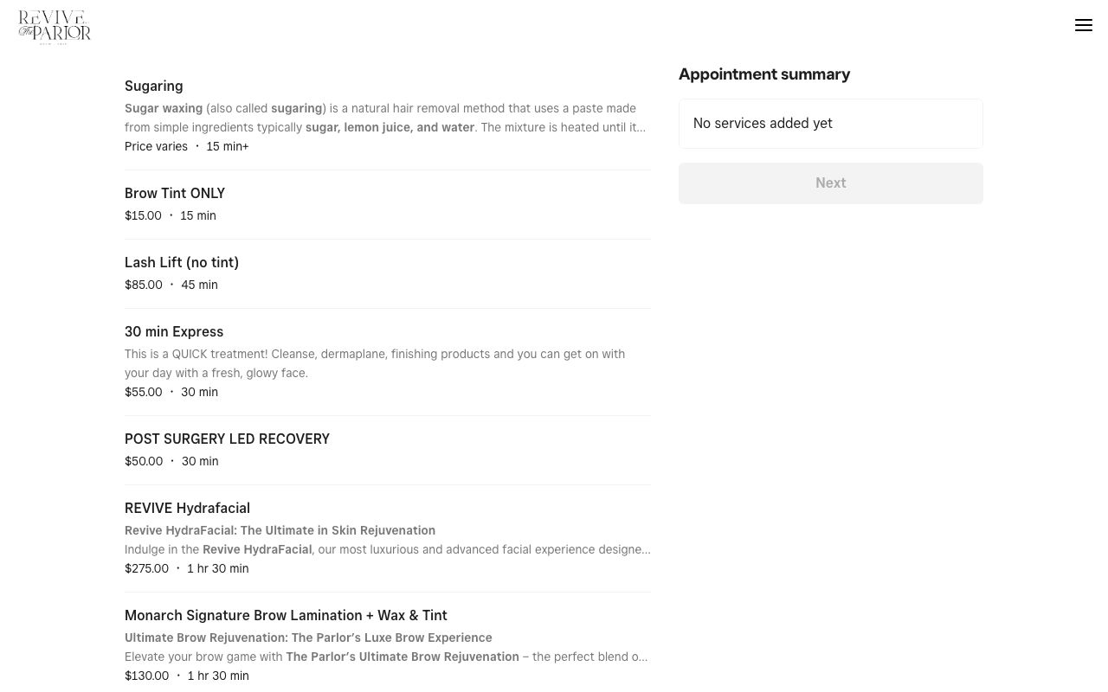Viewport: 1108px width, 692px height.
Task: Click the Revive The Parlor logo
Action: [x=55, y=27]
